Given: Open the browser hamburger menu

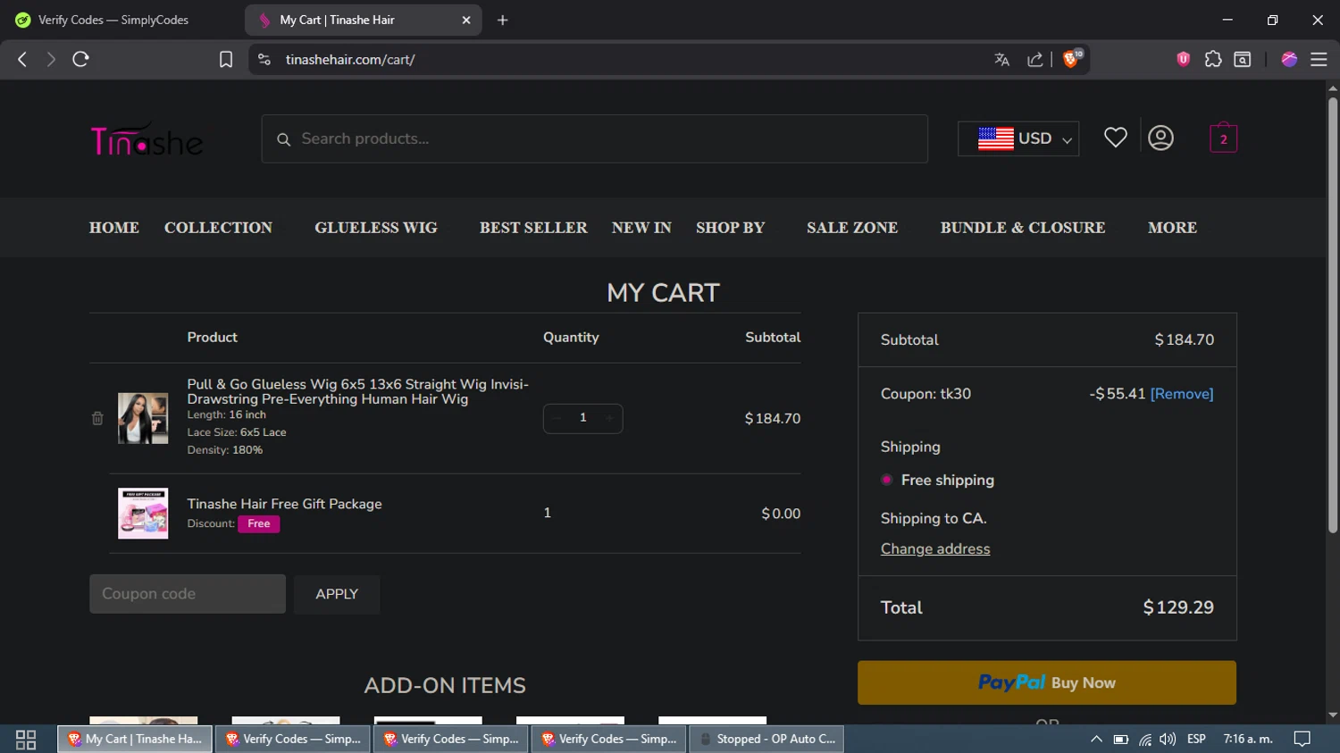Looking at the screenshot, I should pos(1319,59).
